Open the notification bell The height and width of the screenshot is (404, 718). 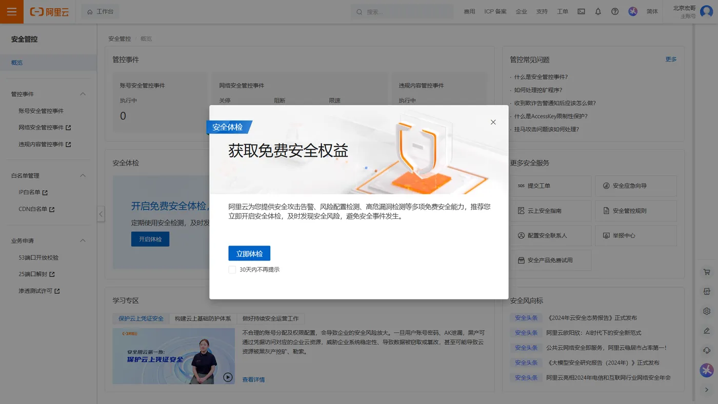(x=598, y=12)
